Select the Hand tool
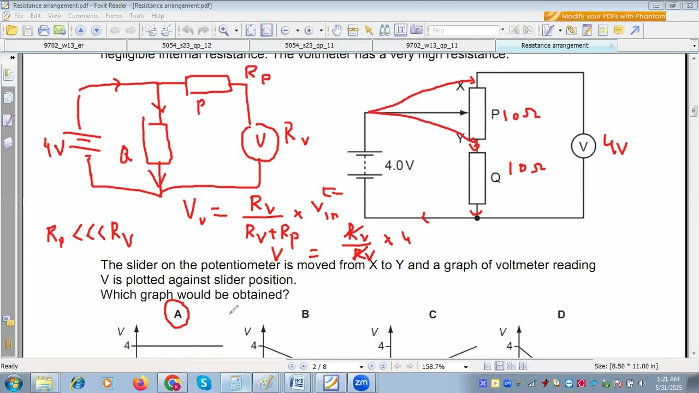This screenshot has width=699, height=393. pos(337,31)
